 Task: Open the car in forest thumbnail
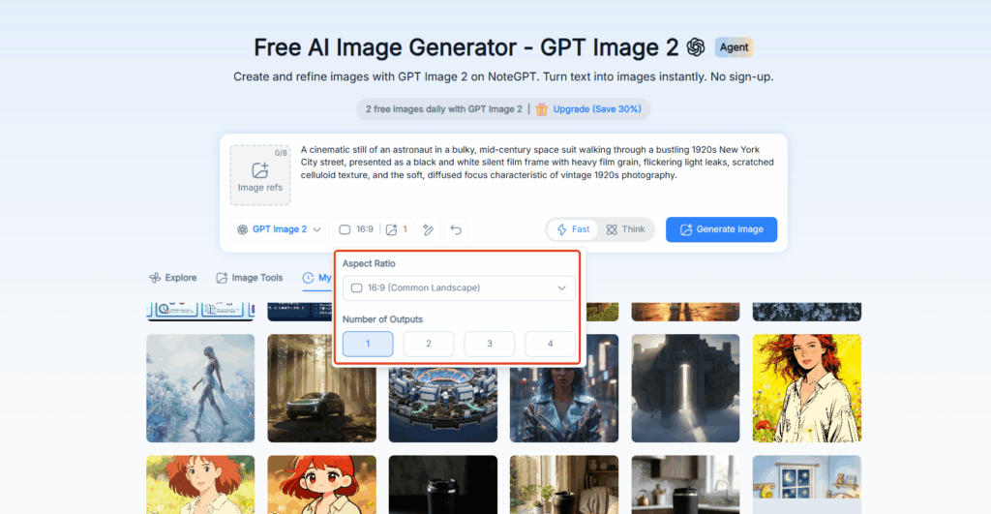tap(321, 388)
